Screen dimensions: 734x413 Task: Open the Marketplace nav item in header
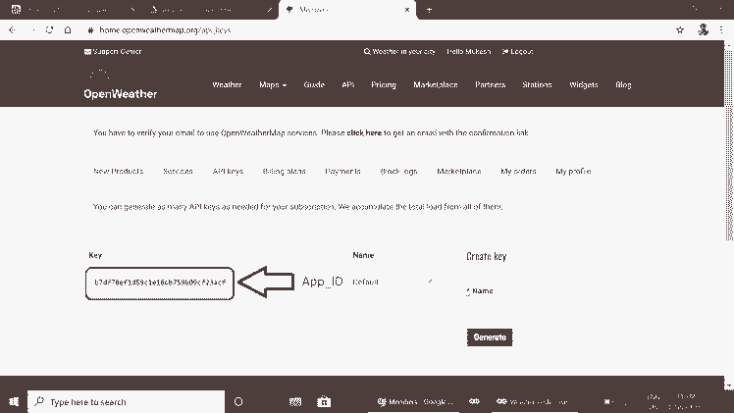tap(436, 84)
